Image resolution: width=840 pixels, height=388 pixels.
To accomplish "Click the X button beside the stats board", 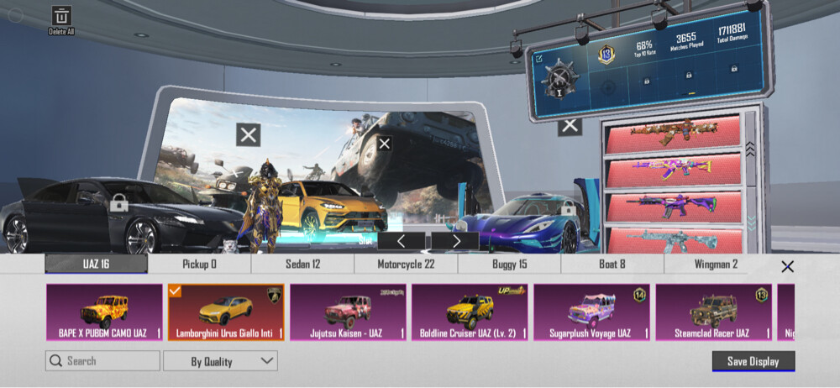I will (570, 126).
